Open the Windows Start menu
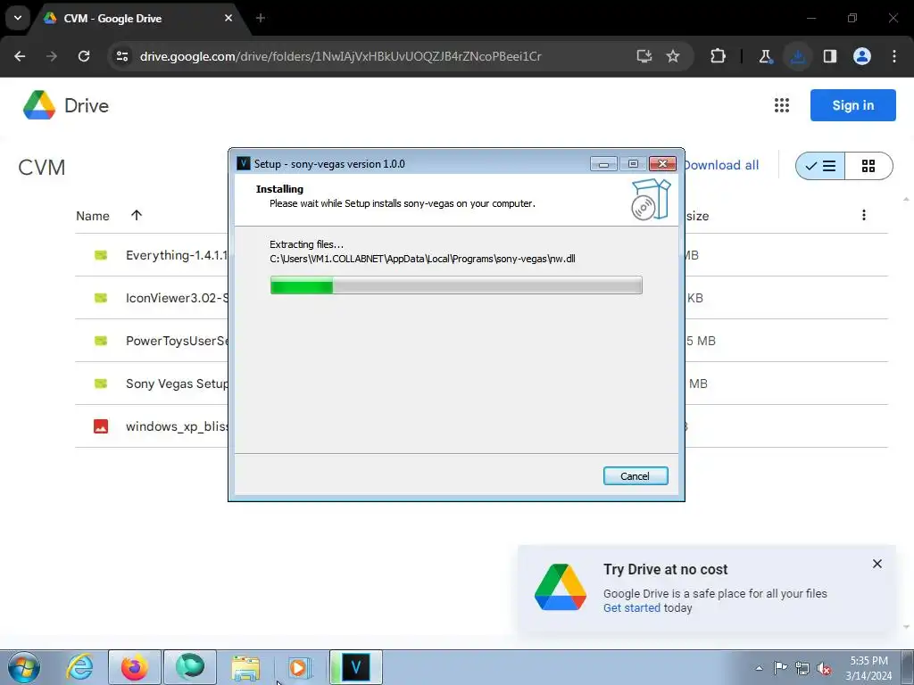The height and width of the screenshot is (685, 914). coord(24,667)
